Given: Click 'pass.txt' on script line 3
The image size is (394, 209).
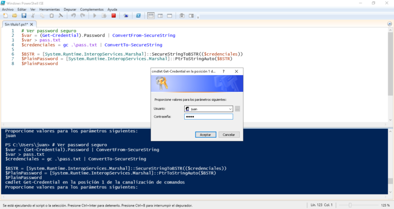Looking at the screenshot, I should (x=50, y=40).
